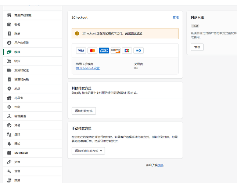The height and width of the screenshot is (183, 237).
Task: Select Metafields in the settings sidebar
Action: pos(21,153)
